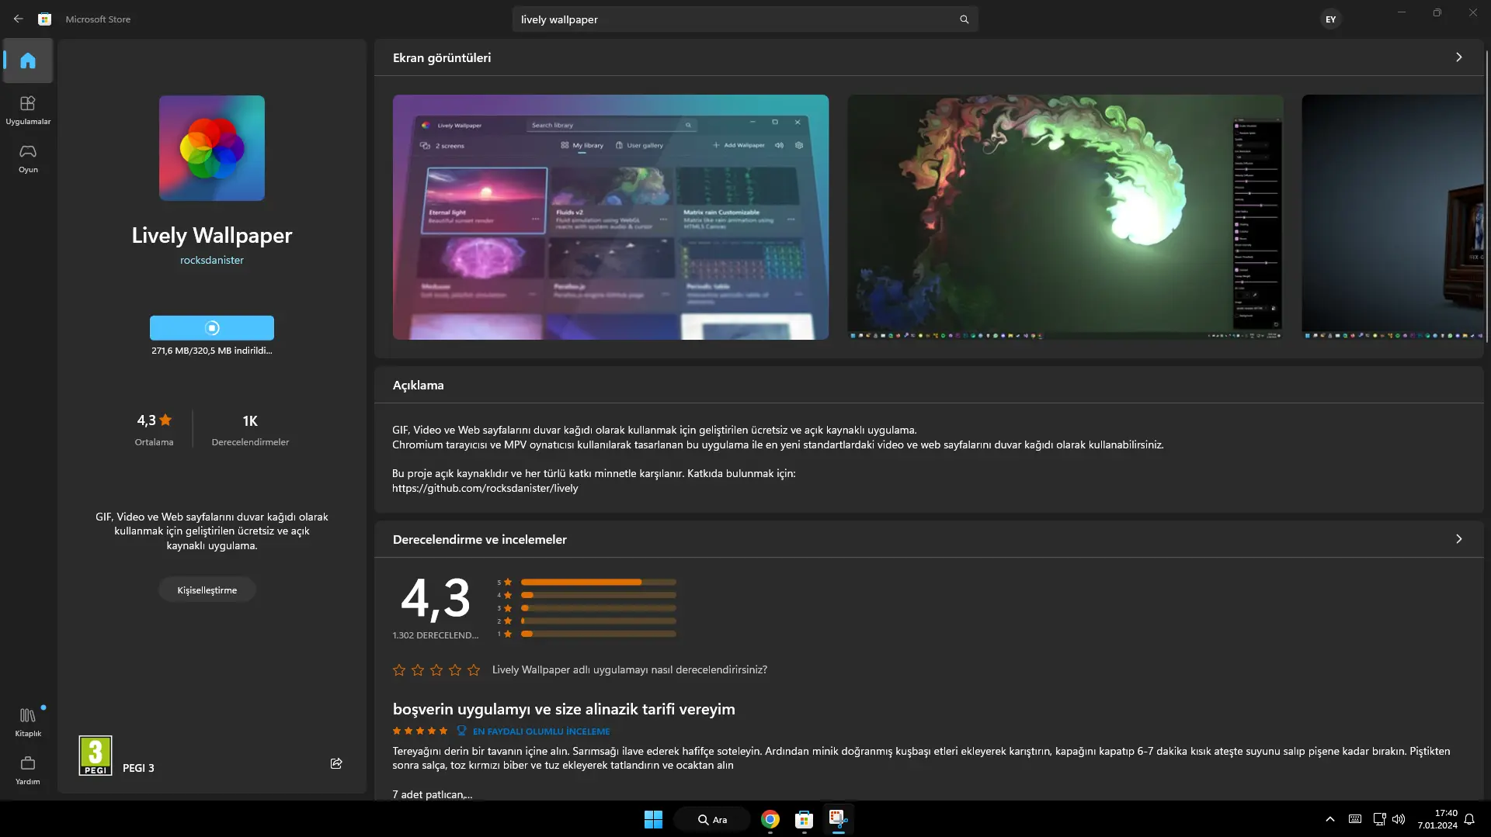Rate the app one star
Image resolution: width=1491 pixels, height=837 pixels.
399,670
